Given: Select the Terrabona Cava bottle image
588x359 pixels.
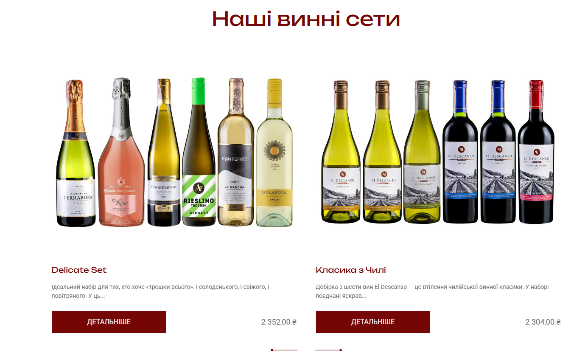Looking at the screenshot, I should (76, 153).
